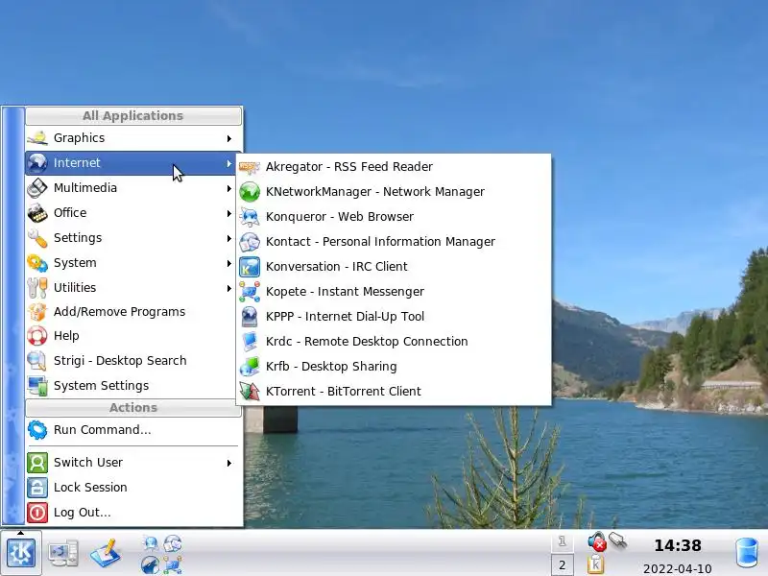Open the Multimedia submenu
The height and width of the screenshot is (576, 768).
coord(133,188)
